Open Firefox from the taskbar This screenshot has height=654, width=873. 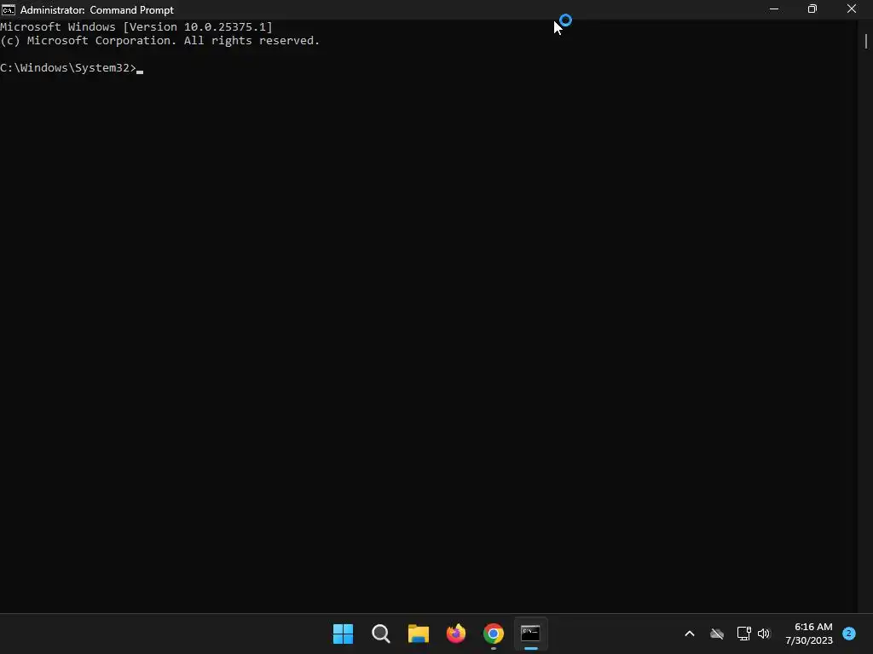coord(456,634)
